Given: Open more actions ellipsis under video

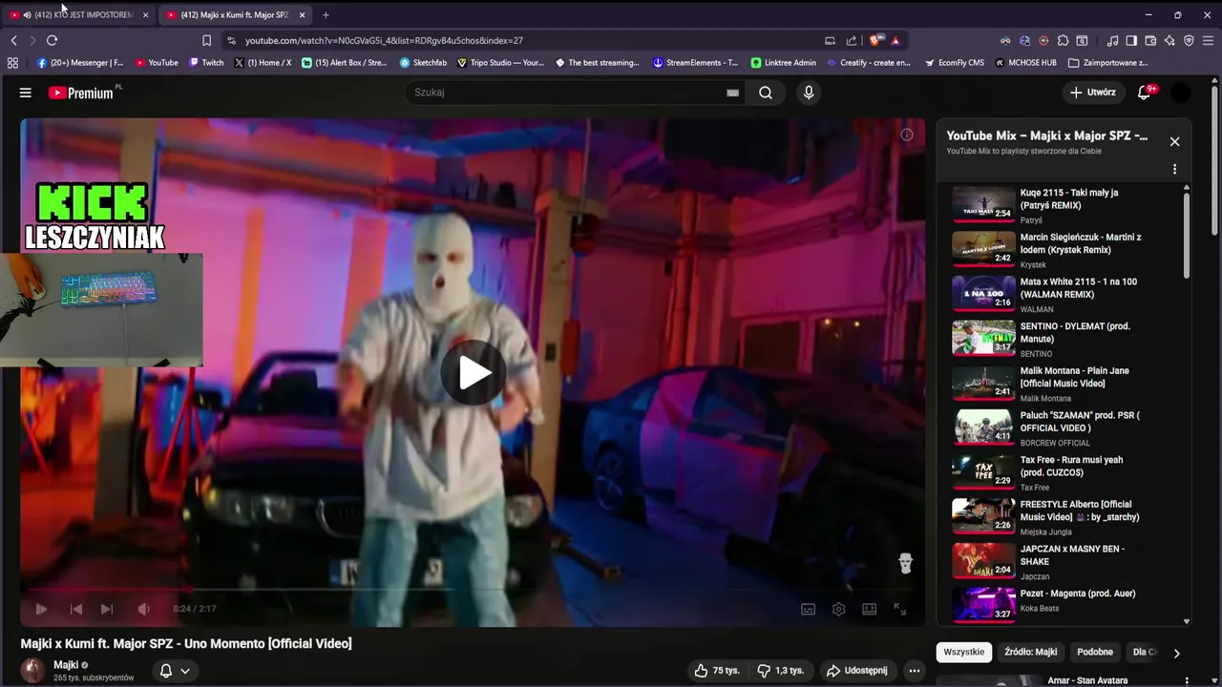Looking at the screenshot, I should 914,671.
